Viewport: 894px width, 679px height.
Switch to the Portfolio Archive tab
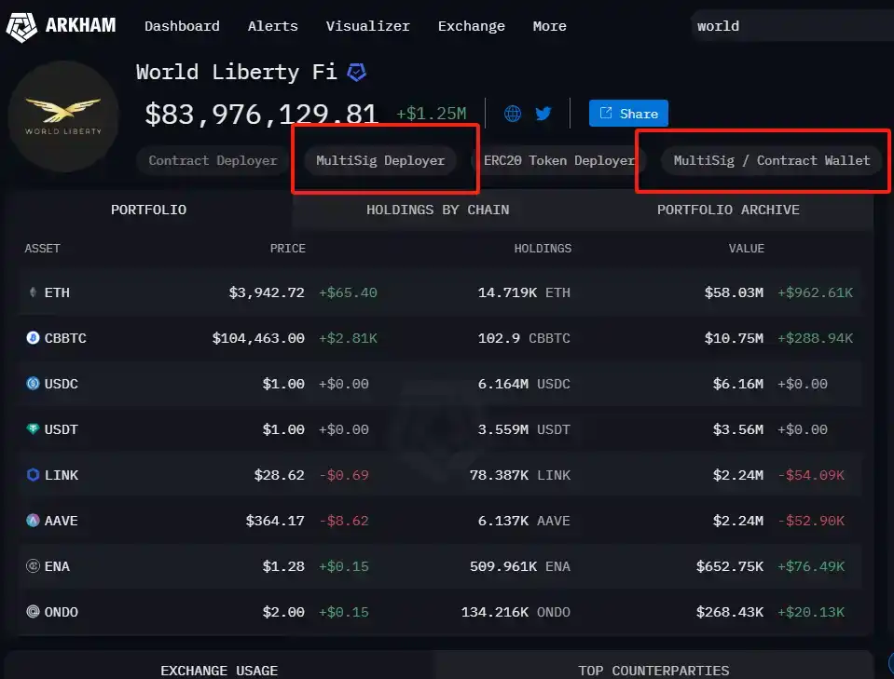pyautogui.click(x=728, y=210)
